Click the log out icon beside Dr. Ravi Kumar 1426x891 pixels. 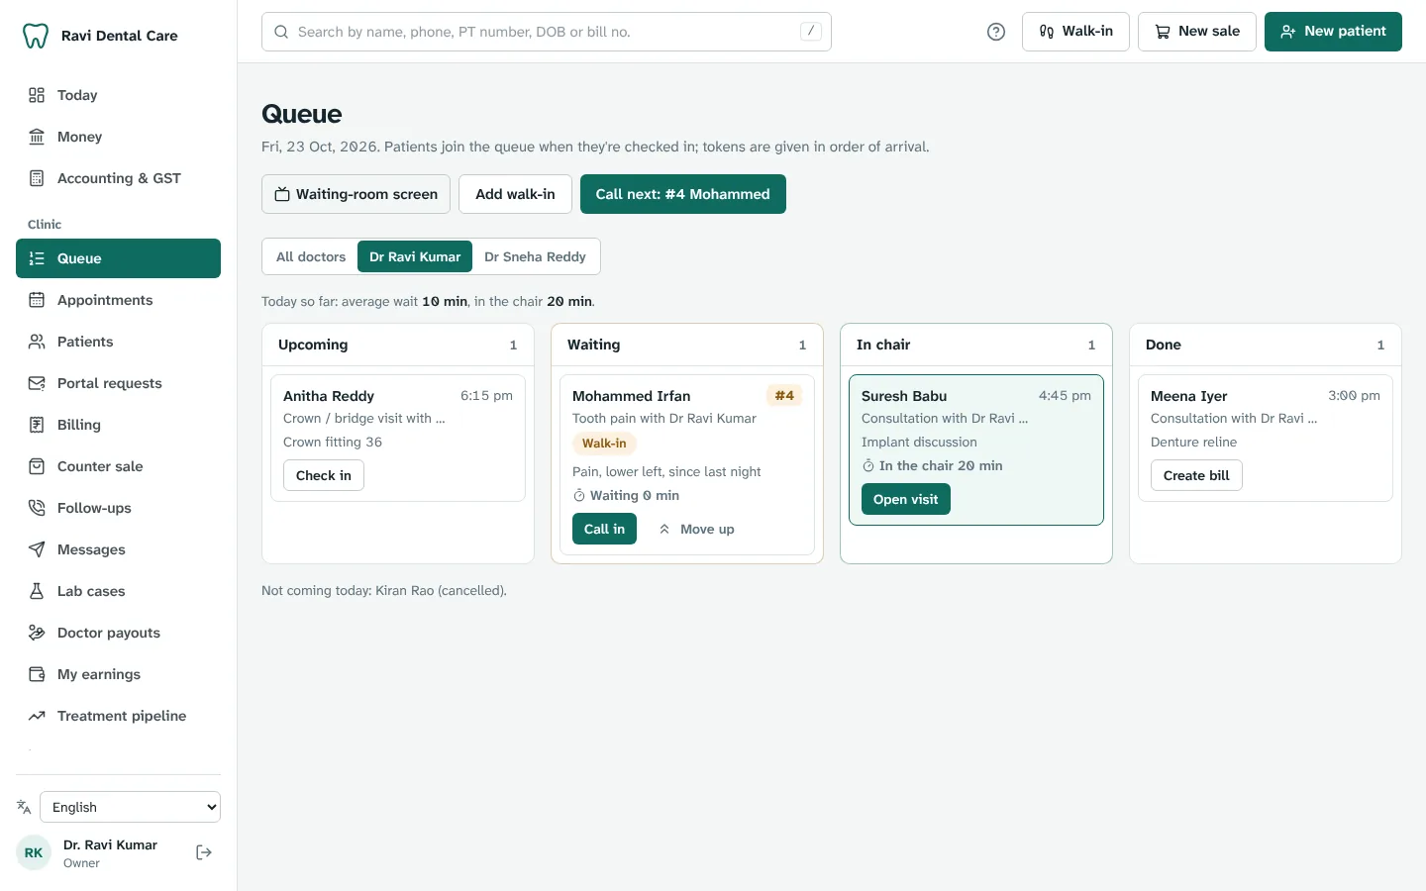(204, 852)
